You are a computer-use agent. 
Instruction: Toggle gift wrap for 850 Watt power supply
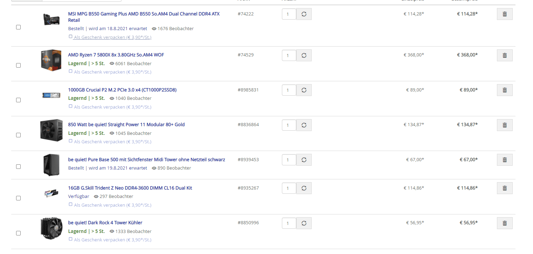pos(71,141)
